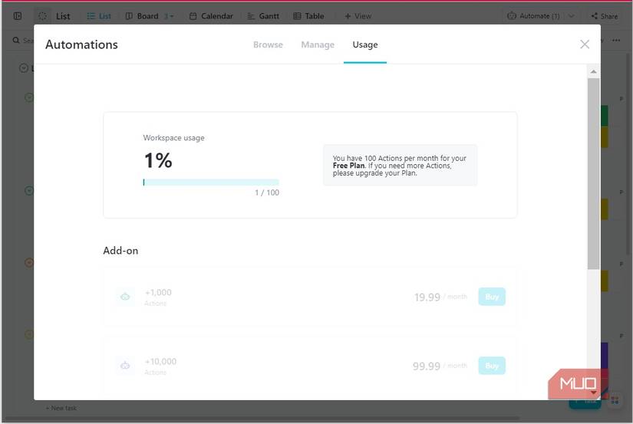
Task: Select the Usage tab
Action: (x=365, y=44)
